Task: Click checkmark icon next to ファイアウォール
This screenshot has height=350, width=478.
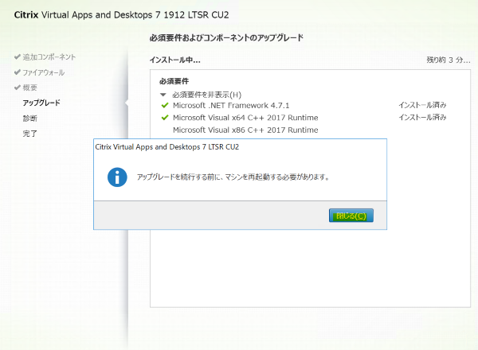Action: (18, 72)
